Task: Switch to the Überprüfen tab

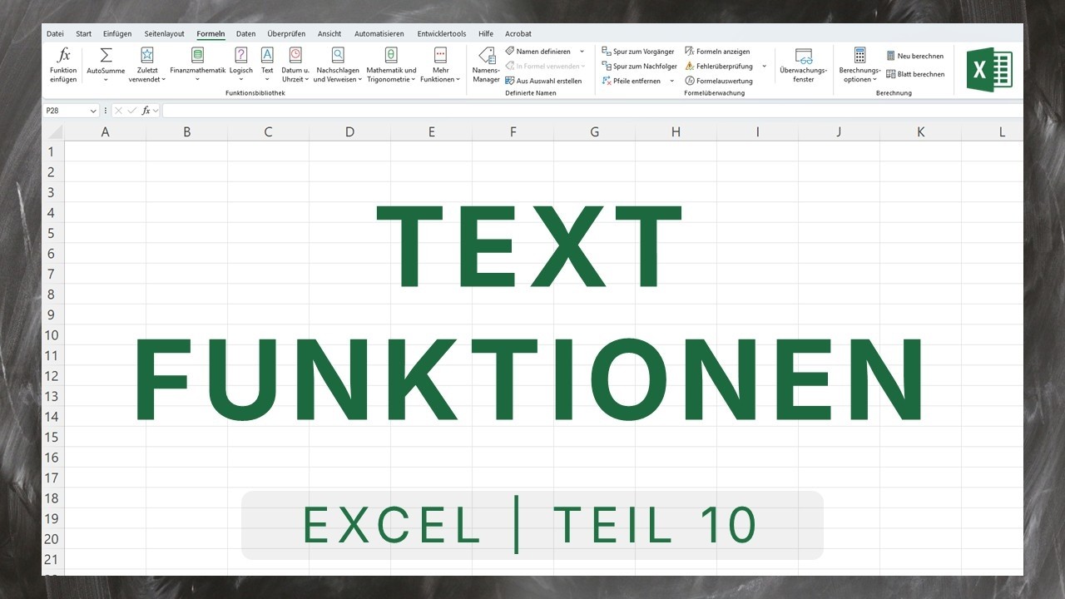Action: [x=286, y=34]
